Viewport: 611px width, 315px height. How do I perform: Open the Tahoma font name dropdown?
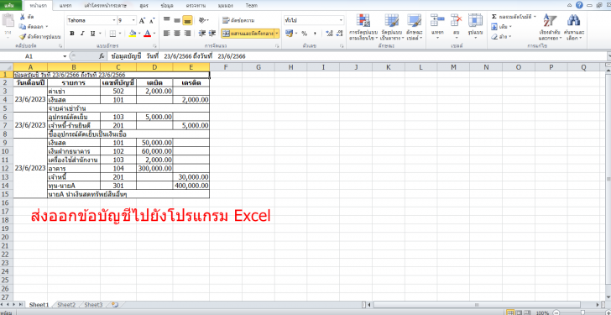pos(114,20)
